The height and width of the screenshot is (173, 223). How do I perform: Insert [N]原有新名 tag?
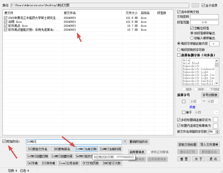coord(62,149)
